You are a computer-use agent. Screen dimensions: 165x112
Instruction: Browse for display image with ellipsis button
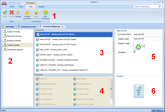point(144,46)
